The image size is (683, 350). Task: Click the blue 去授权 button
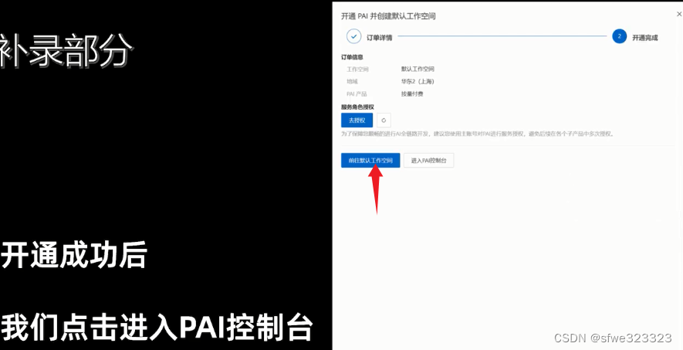[x=357, y=121]
